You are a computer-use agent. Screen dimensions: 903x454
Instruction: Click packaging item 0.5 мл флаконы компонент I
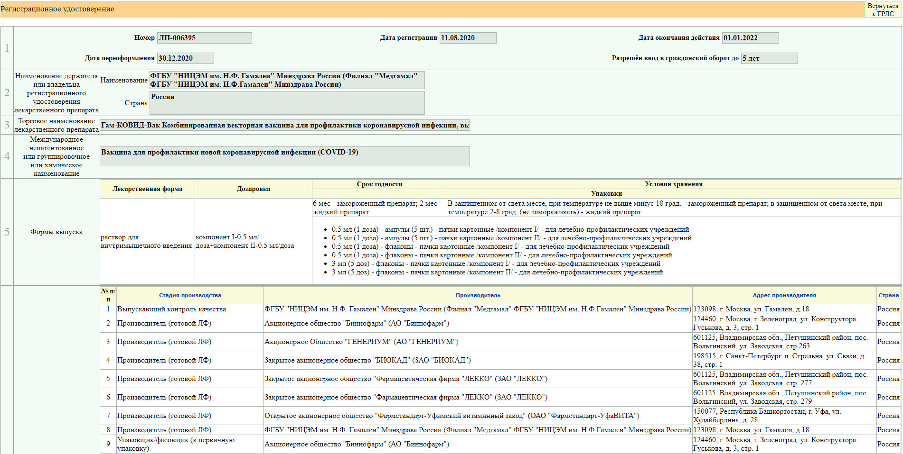(501, 246)
